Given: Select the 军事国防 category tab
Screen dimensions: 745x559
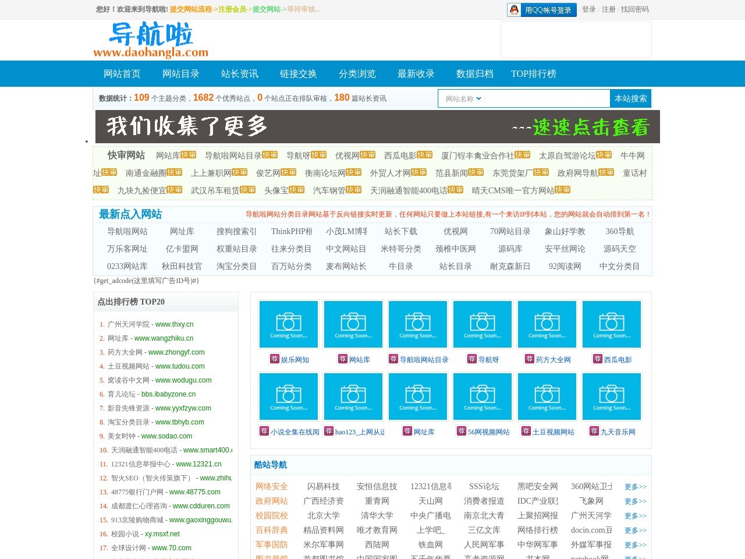Looking at the screenshot, I should coord(271,544).
